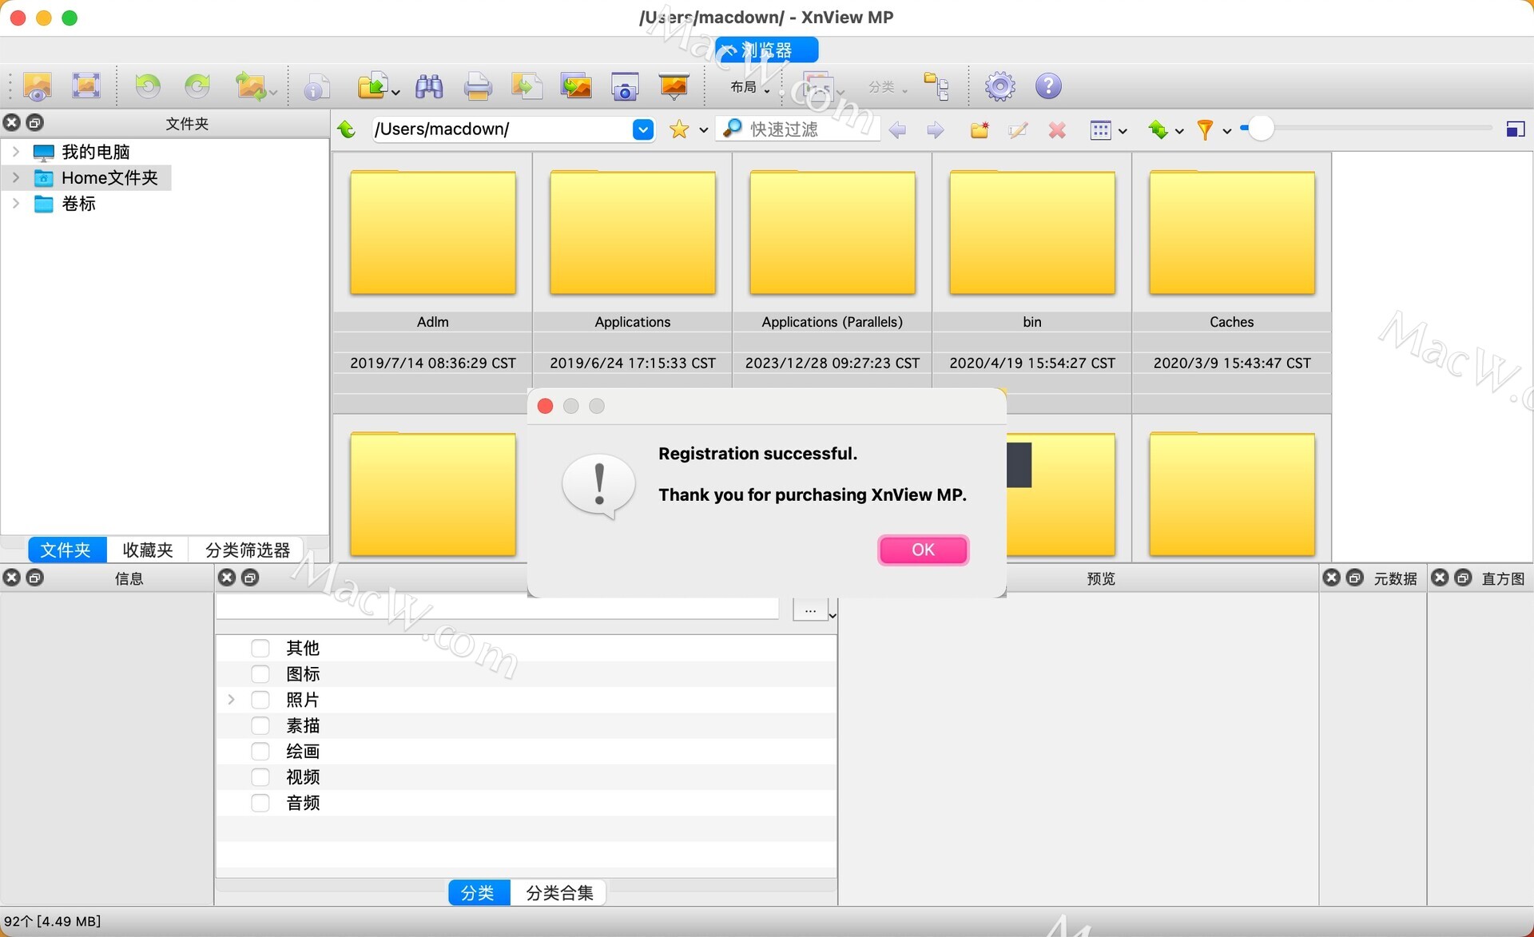The image size is (1534, 937).
Task: Rotate counter-clockwise using the toolbar icon
Action: (x=148, y=85)
